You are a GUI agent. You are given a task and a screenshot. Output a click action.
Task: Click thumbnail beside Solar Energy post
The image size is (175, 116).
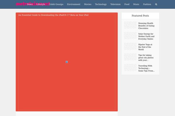pyautogui.click(x=130, y=36)
